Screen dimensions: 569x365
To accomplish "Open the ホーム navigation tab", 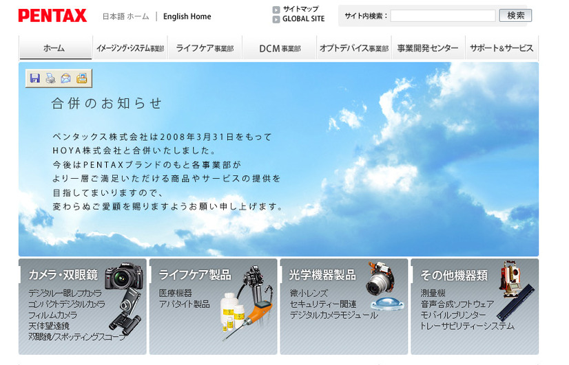I will point(56,48).
